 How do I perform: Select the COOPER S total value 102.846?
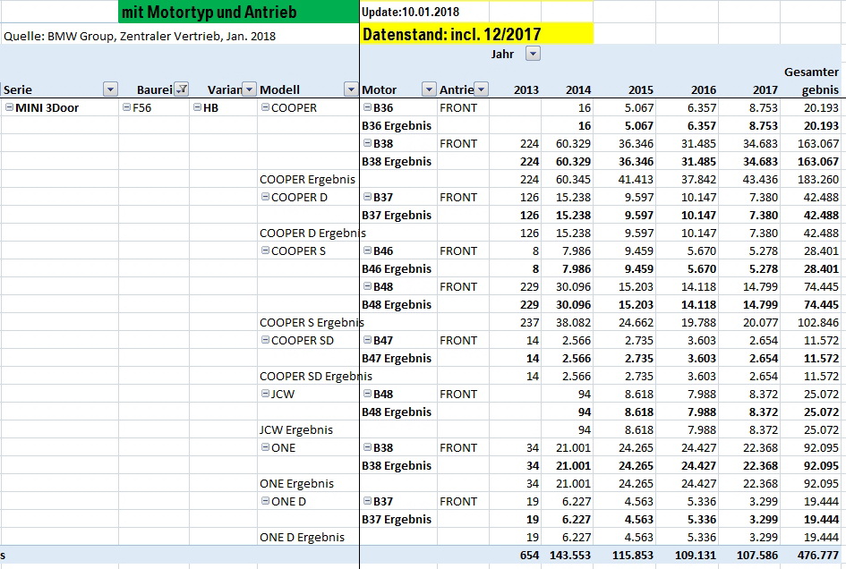pyautogui.click(x=818, y=323)
